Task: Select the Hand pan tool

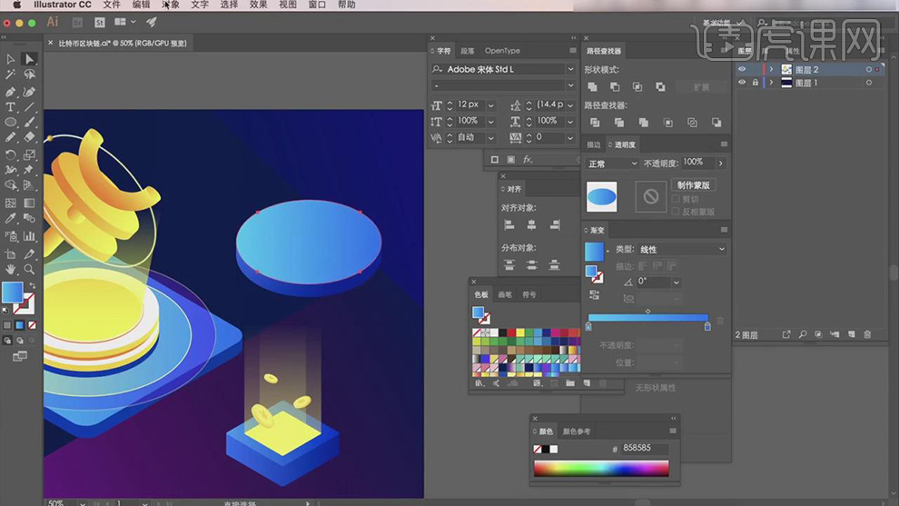Action: click(11, 270)
